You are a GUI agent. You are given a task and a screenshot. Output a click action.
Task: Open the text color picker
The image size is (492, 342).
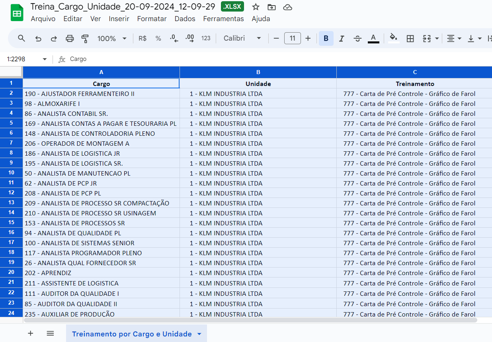point(373,38)
